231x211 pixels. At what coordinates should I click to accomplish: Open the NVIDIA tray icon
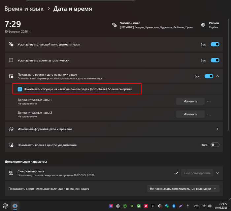click(132, 206)
